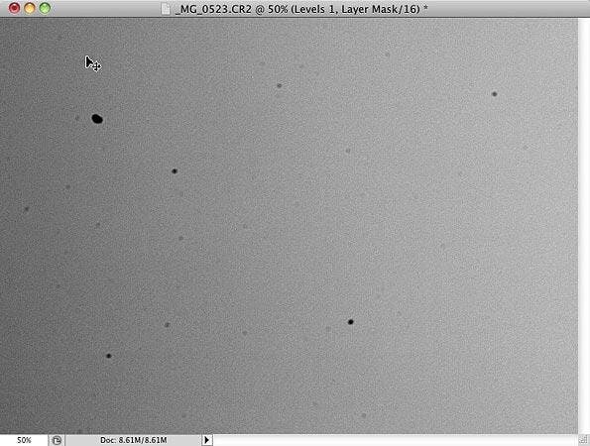Click the faint dust spot left of black blob
The height and width of the screenshot is (446, 590).
(77, 118)
